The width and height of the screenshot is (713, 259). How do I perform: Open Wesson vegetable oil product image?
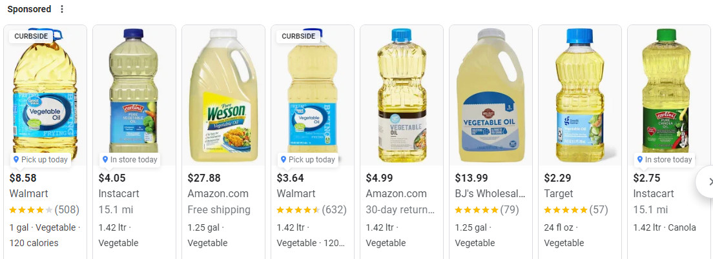(x=223, y=95)
